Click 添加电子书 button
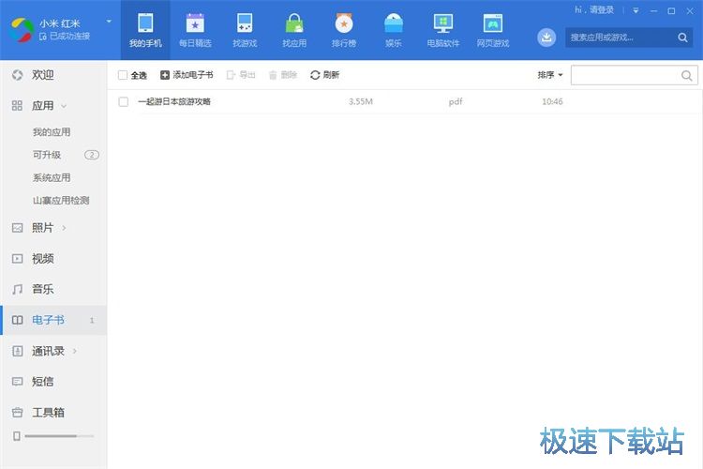This screenshot has width=703, height=469. point(187,75)
